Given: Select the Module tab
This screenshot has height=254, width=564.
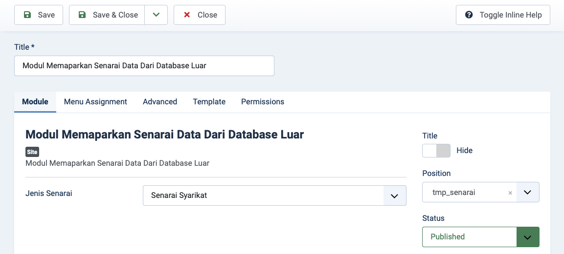Looking at the screenshot, I should [x=35, y=102].
